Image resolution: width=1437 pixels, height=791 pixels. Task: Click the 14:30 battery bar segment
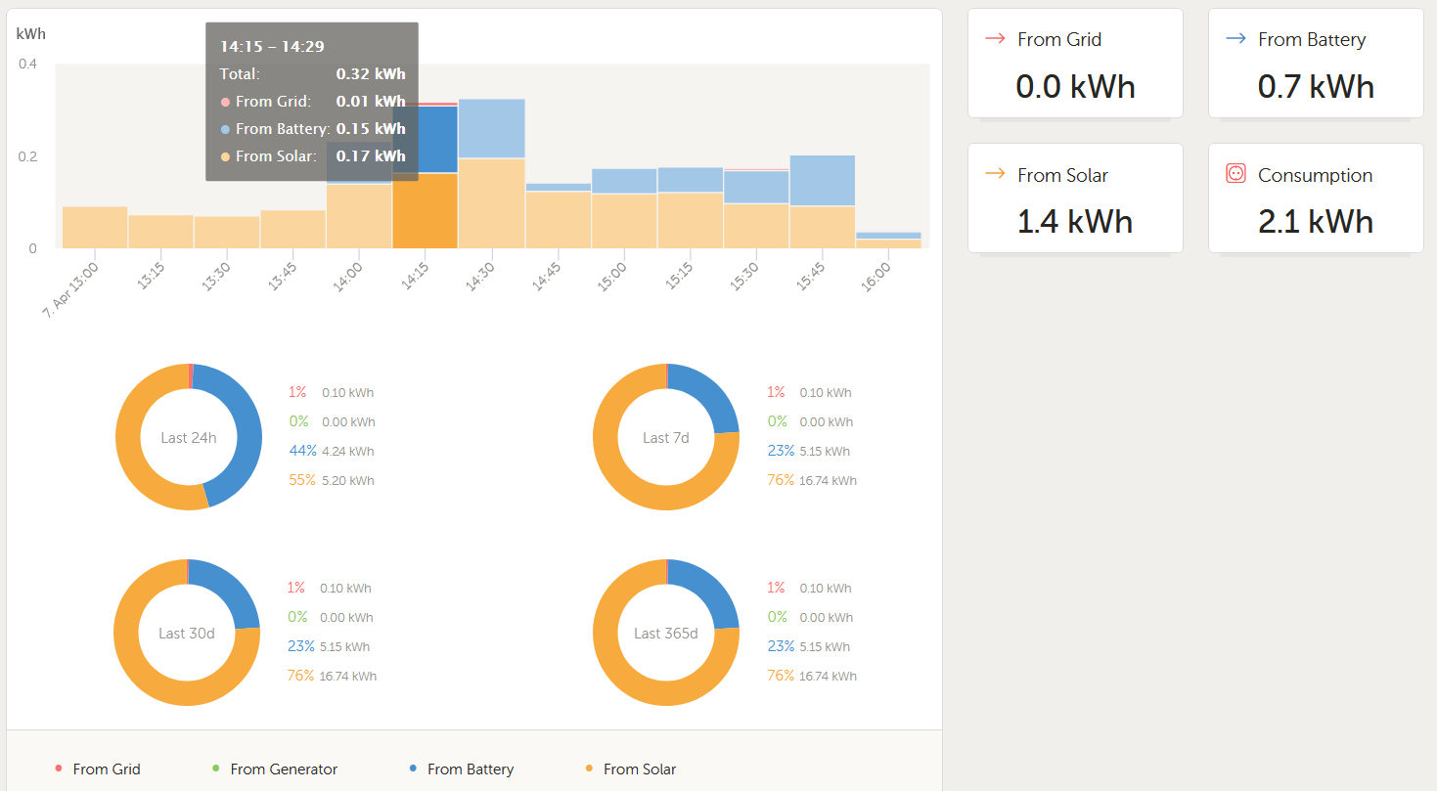pos(492,128)
